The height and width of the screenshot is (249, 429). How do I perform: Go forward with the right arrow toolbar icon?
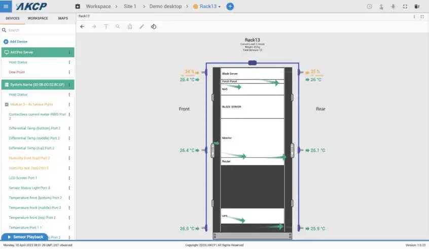pos(94,26)
